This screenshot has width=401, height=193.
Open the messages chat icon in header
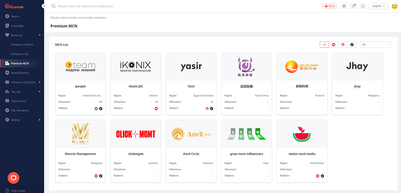tap(354, 6)
